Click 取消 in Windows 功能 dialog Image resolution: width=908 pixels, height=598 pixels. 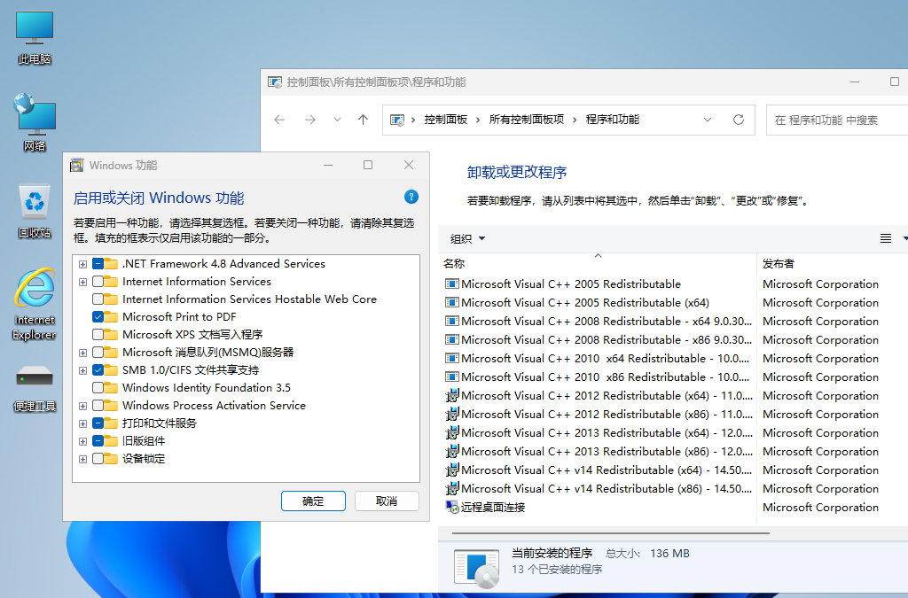click(x=387, y=501)
